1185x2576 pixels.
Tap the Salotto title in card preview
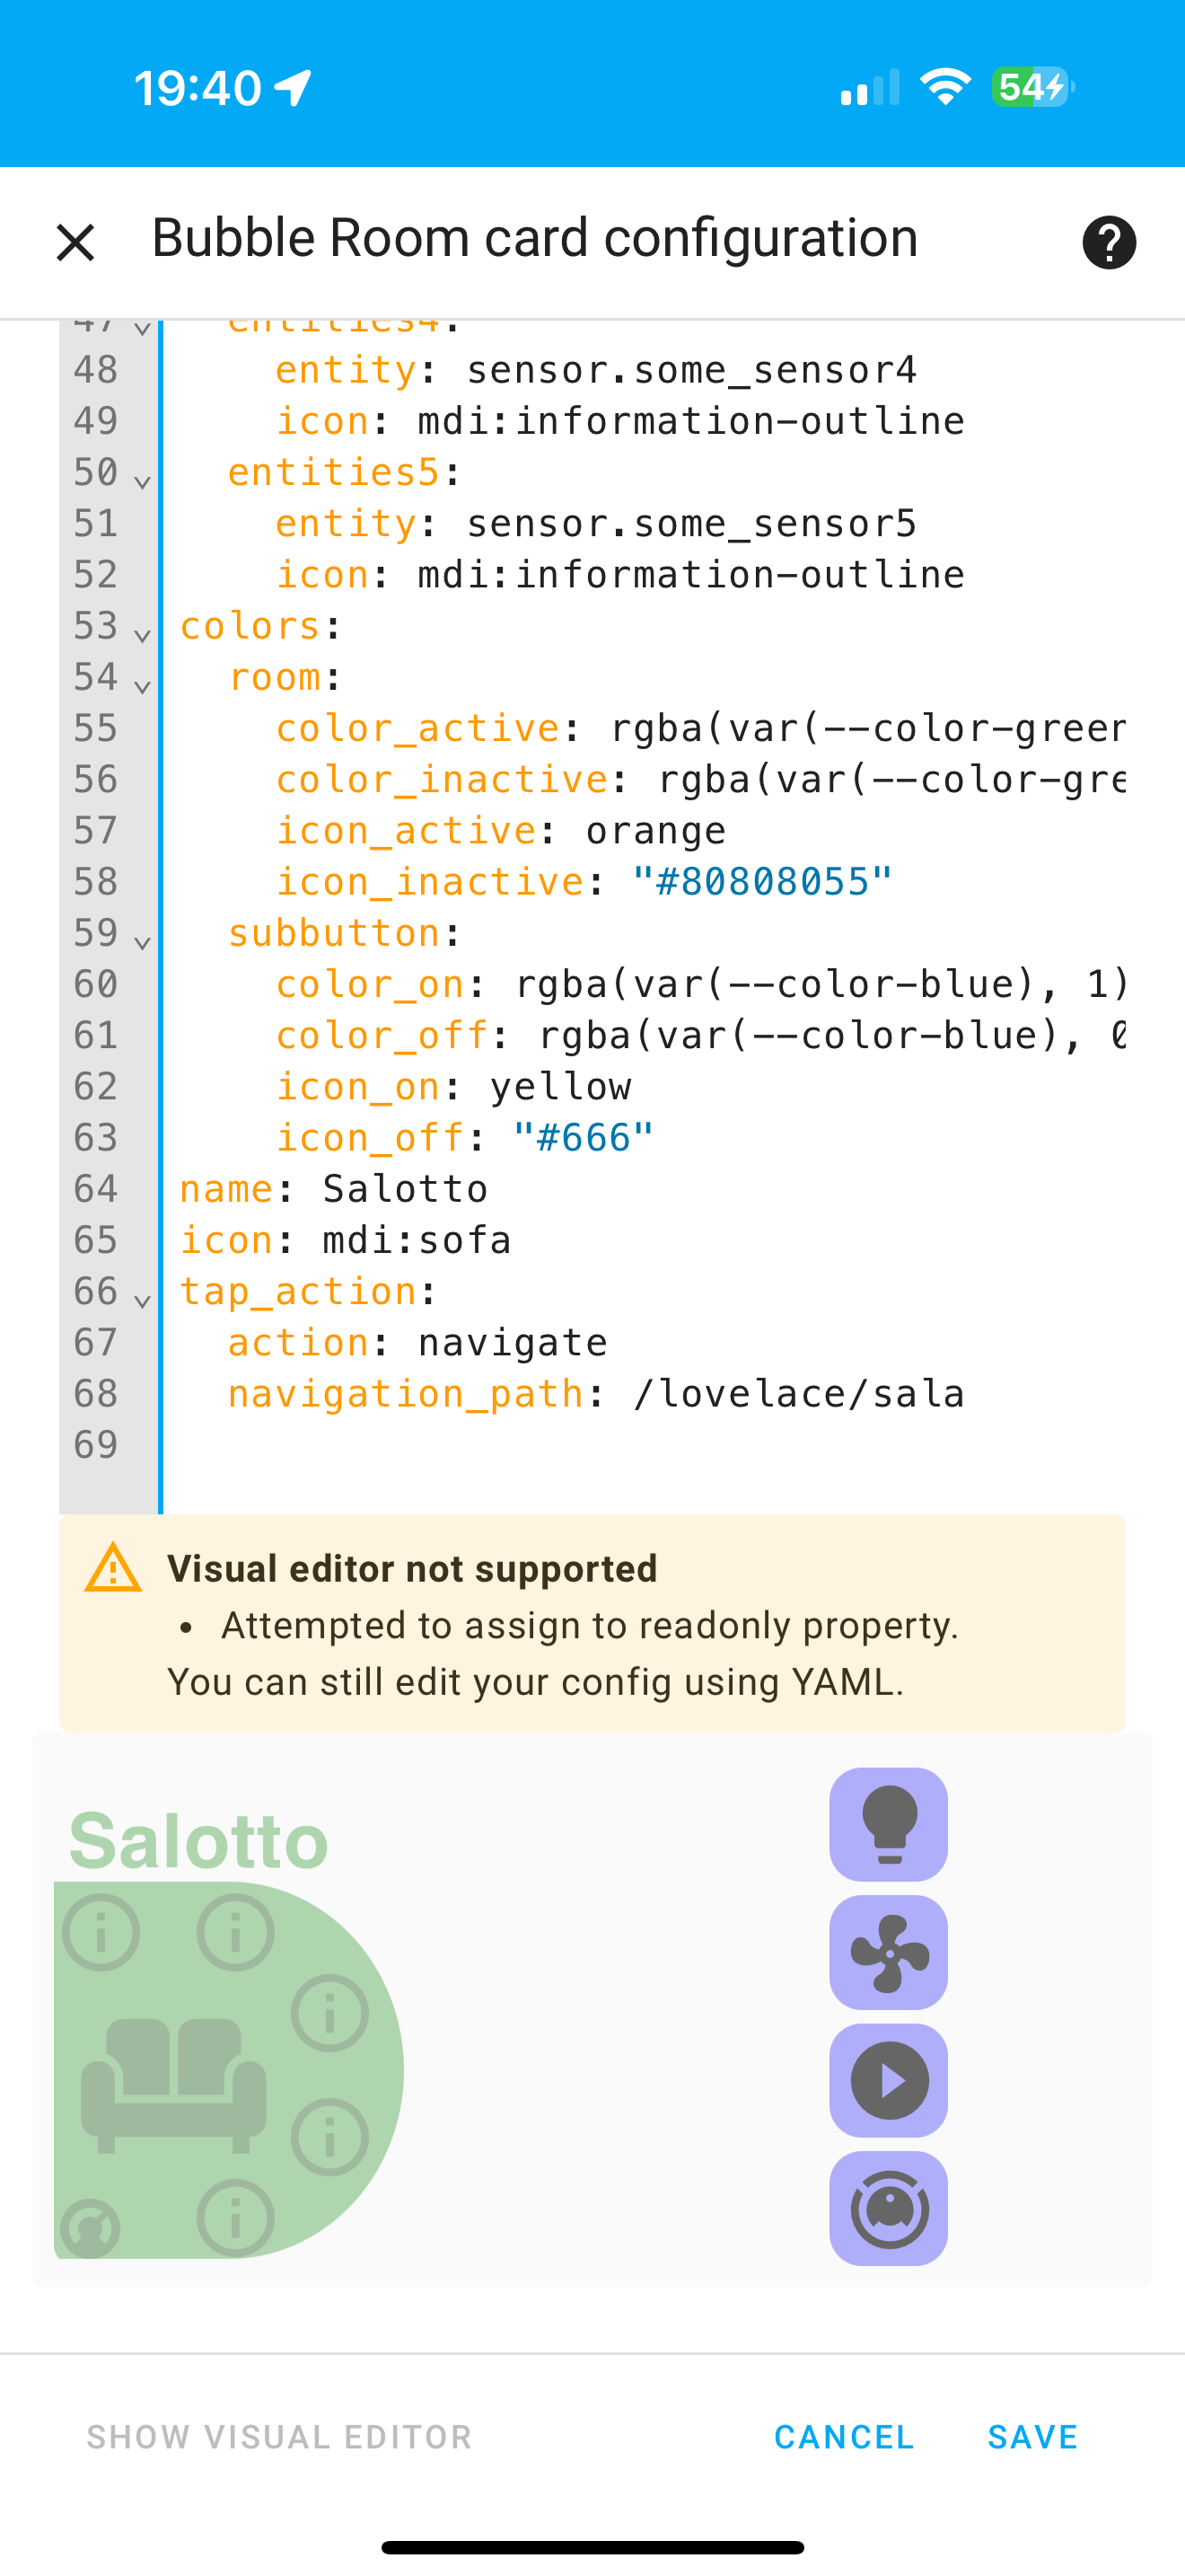click(x=197, y=1840)
